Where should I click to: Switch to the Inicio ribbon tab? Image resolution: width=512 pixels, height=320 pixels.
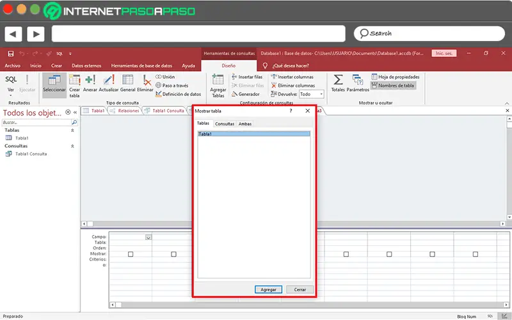coord(36,66)
